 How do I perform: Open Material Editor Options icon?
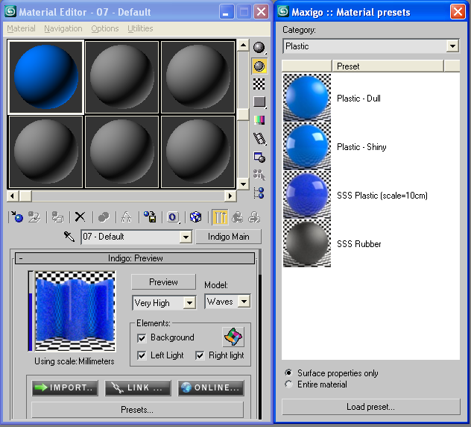pos(259,157)
